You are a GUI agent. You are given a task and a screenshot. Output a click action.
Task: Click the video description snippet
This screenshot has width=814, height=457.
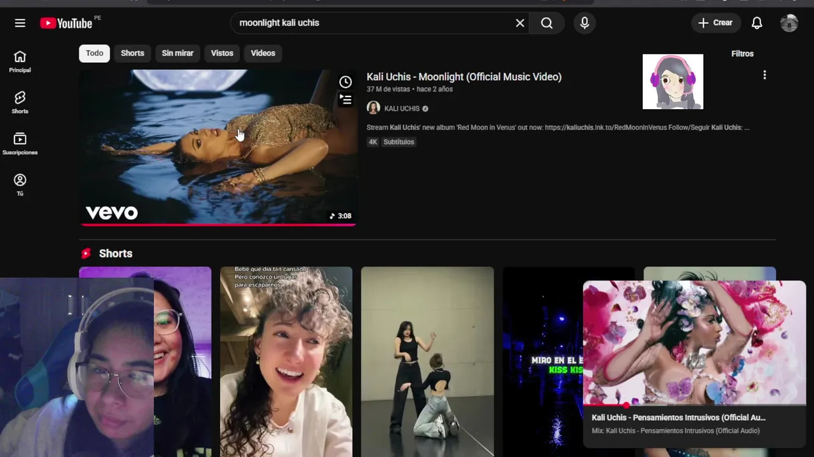click(x=558, y=128)
